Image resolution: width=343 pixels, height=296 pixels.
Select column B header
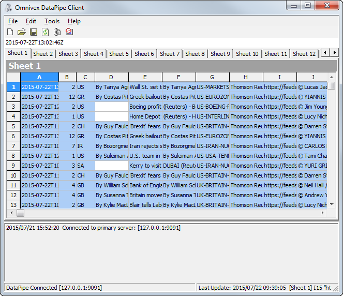point(67,77)
